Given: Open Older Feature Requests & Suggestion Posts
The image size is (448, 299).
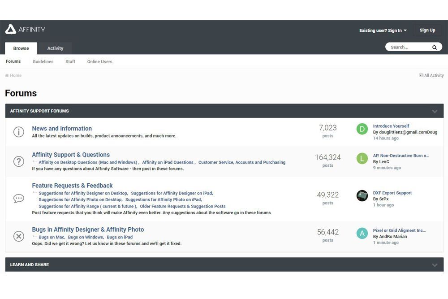Looking at the screenshot, I should click(183, 206).
